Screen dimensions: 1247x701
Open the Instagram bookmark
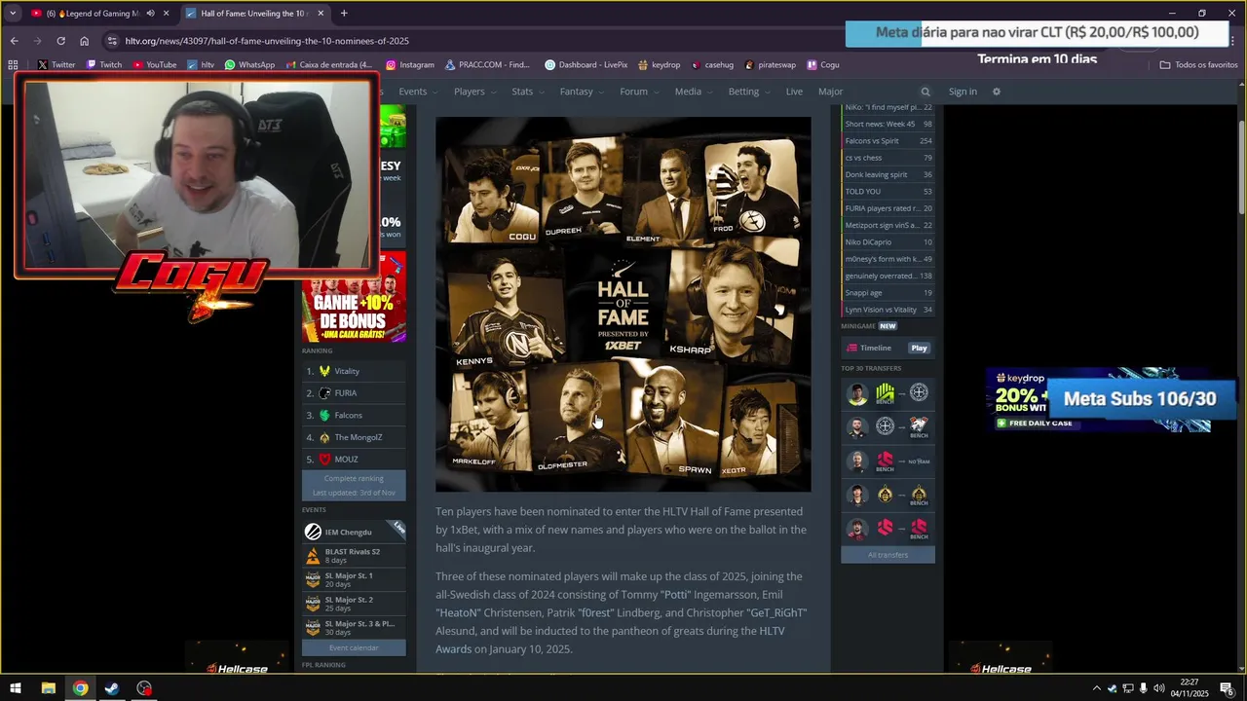[410, 65]
